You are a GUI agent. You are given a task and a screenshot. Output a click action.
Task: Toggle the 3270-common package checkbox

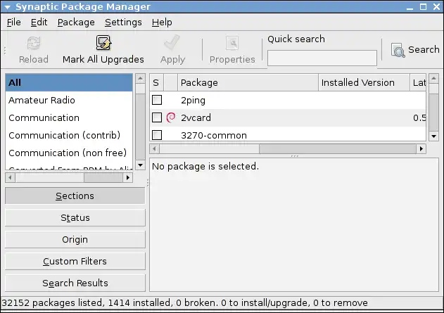point(157,135)
